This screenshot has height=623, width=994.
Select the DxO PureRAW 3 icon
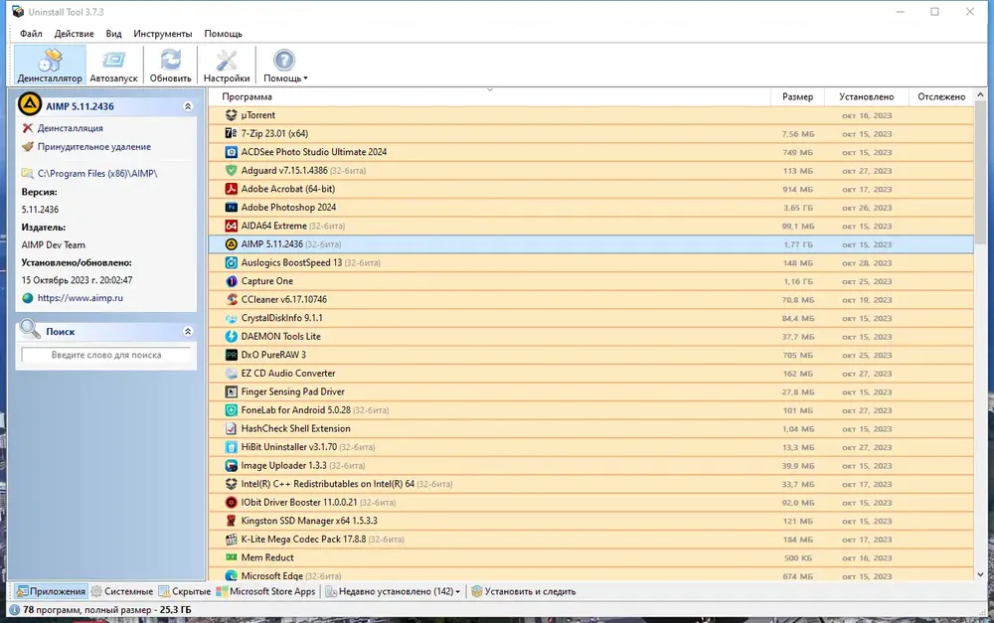click(232, 355)
